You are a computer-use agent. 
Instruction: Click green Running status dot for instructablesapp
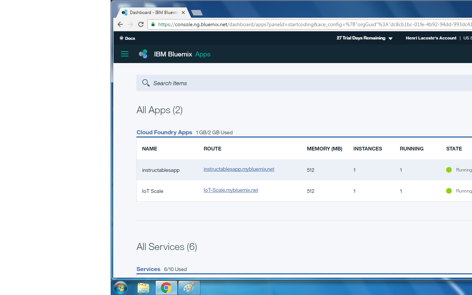pyautogui.click(x=449, y=170)
